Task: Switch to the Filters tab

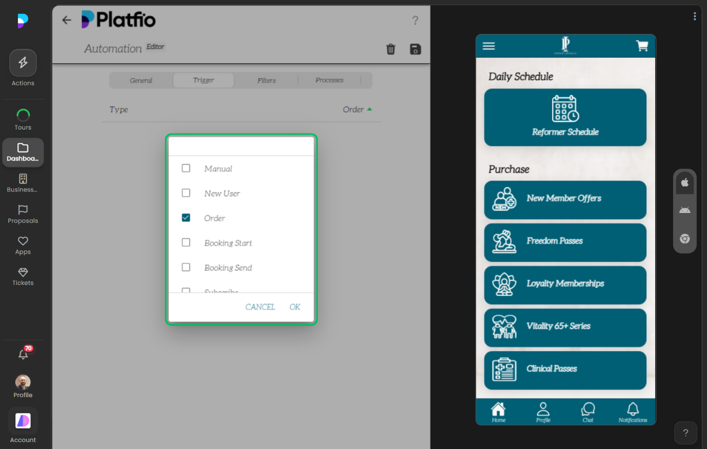Action: coord(266,81)
